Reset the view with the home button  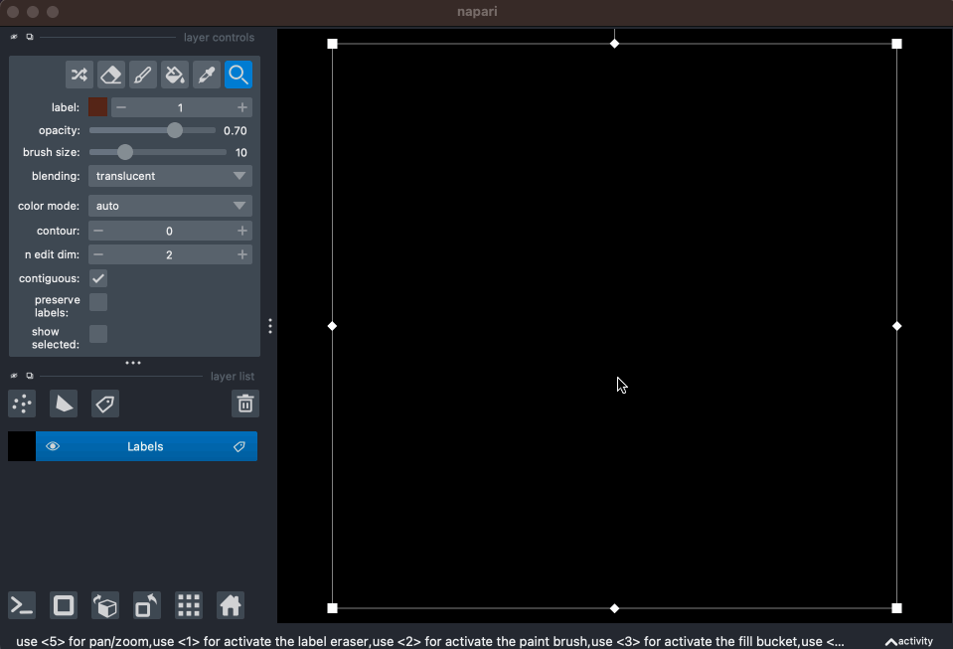tap(229, 605)
